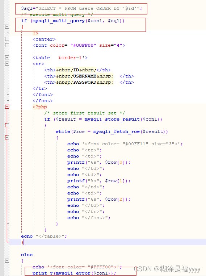This screenshot has width=206, height=276.
Task: Click the echo "<tr>"; line
Action: 84,150
